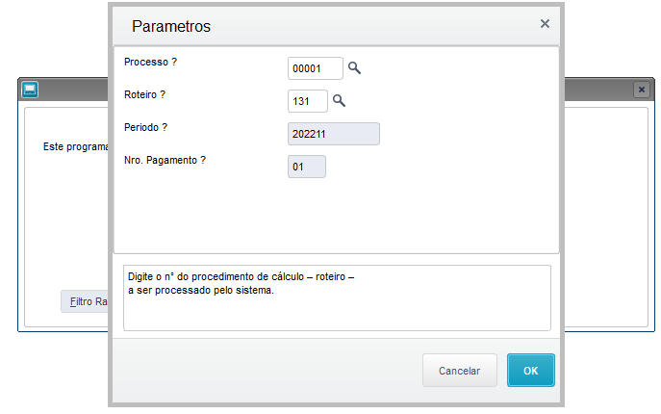
Task: Click the Parametros dialog title
Action: [x=171, y=26]
